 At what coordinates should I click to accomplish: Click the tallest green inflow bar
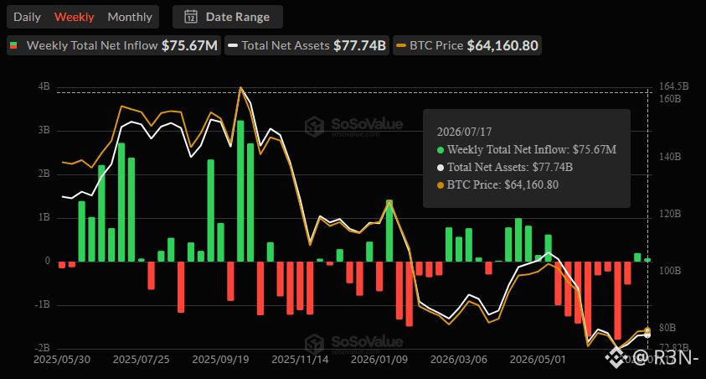pyautogui.click(x=240, y=191)
